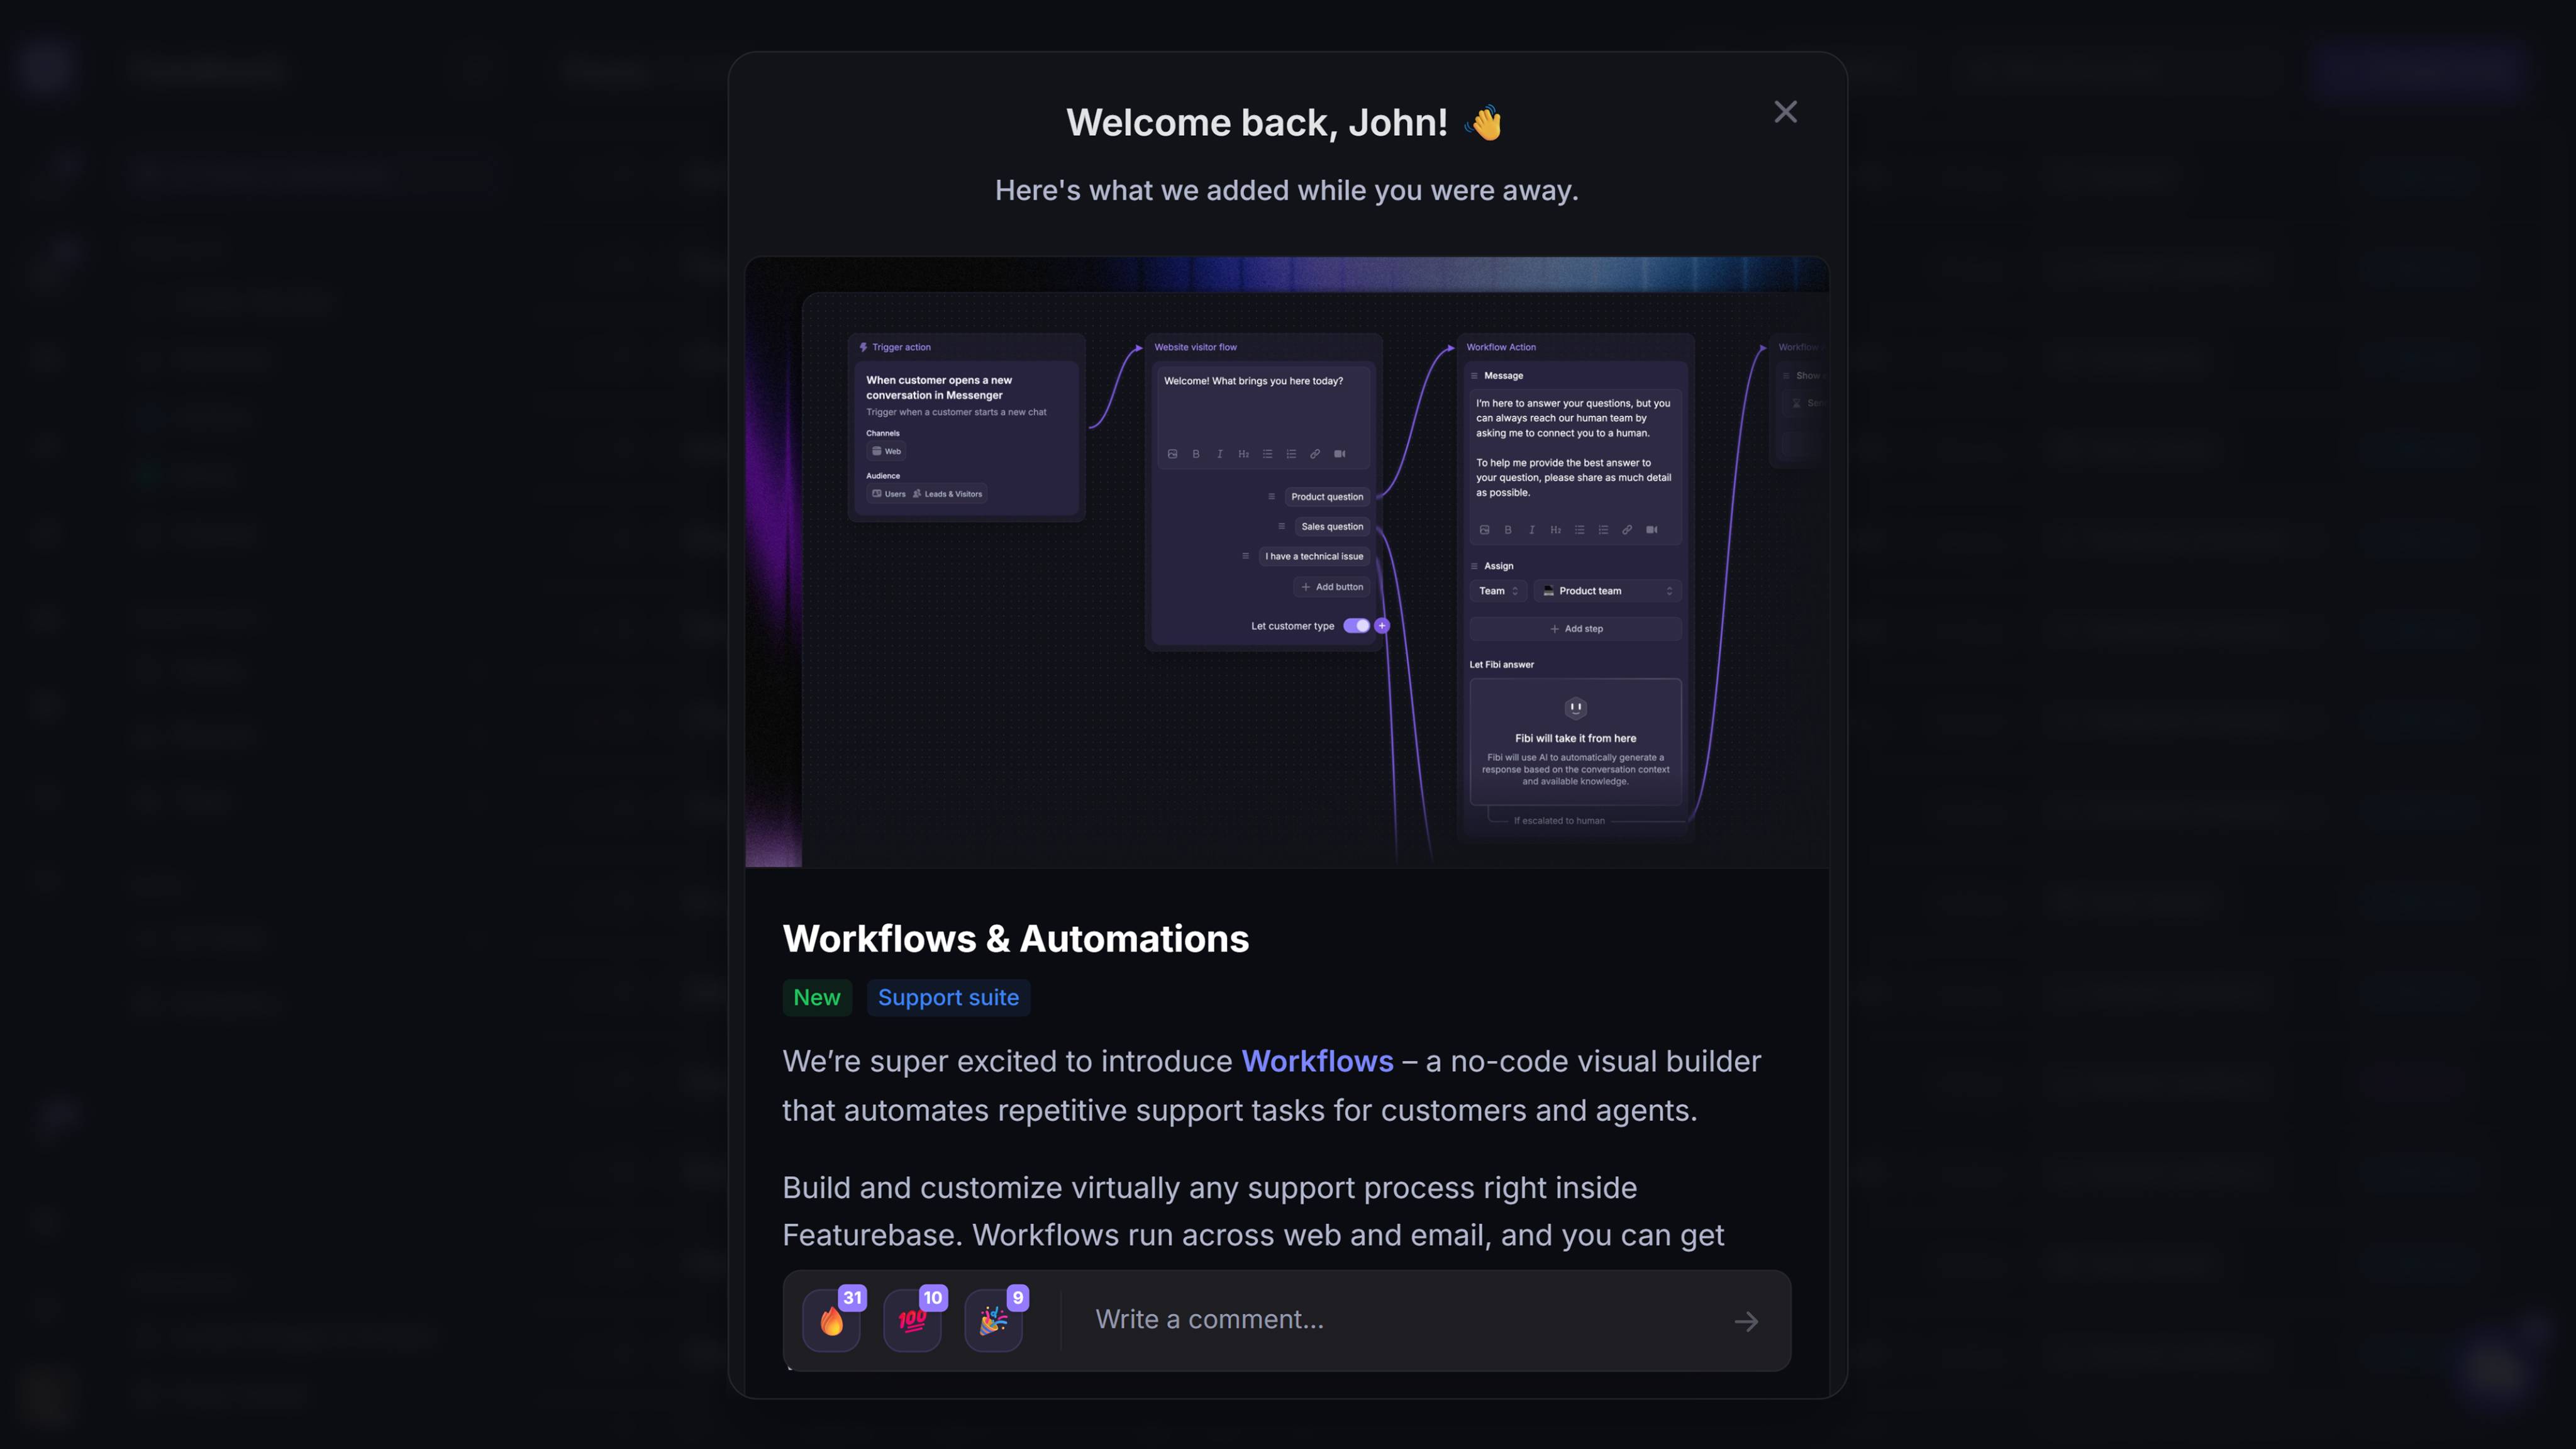Open the Workflows link in description

[x=1317, y=1061]
